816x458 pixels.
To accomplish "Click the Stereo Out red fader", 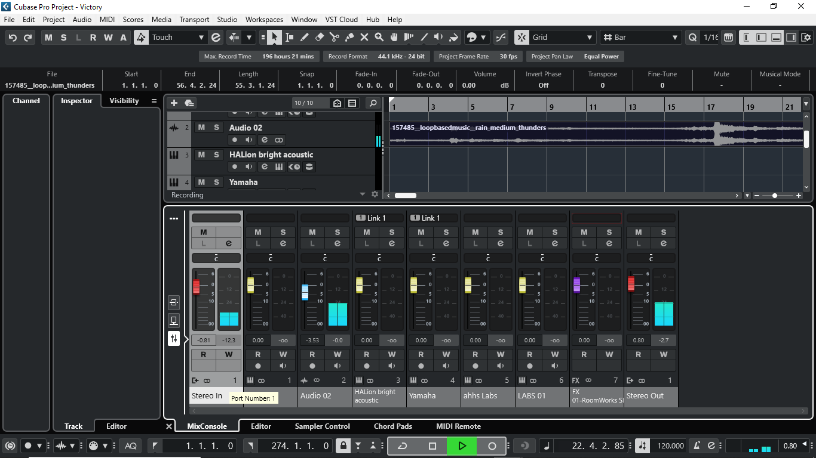I will coord(631,284).
